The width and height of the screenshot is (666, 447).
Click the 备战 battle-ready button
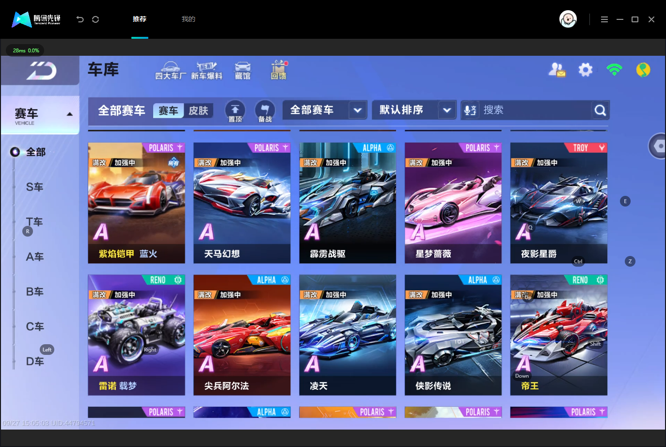[x=265, y=111]
